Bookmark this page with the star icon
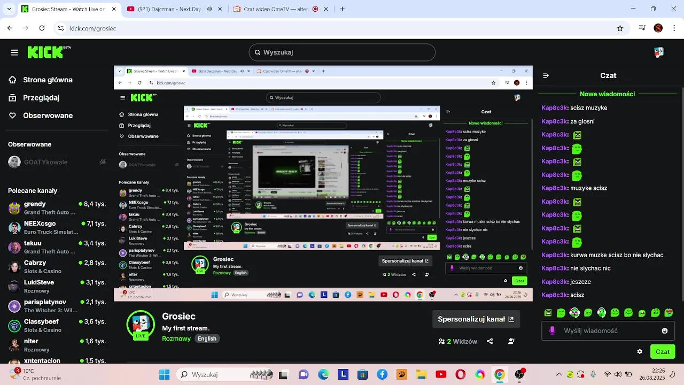The height and width of the screenshot is (385, 684). click(x=620, y=28)
